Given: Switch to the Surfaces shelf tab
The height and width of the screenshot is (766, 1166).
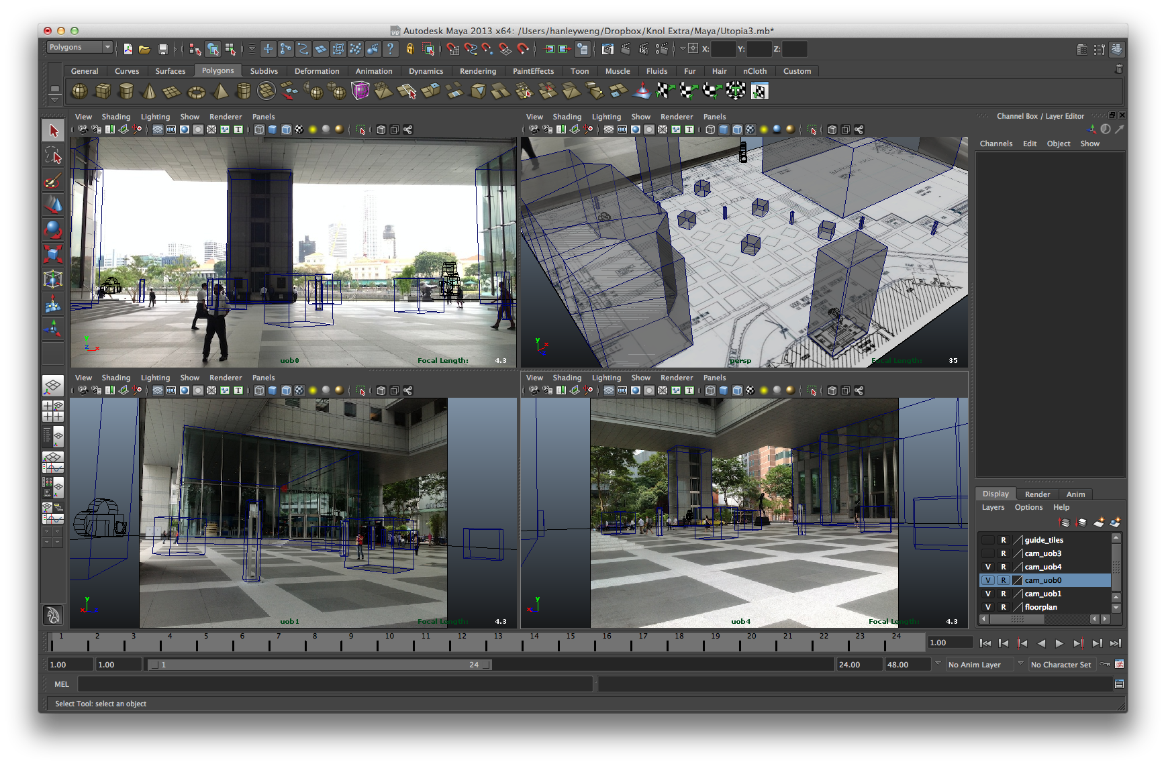Looking at the screenshot, I should pos(170,71).
